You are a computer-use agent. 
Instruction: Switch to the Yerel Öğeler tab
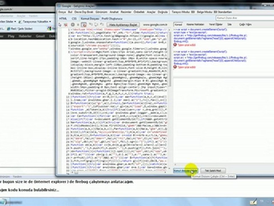(216, 25)
